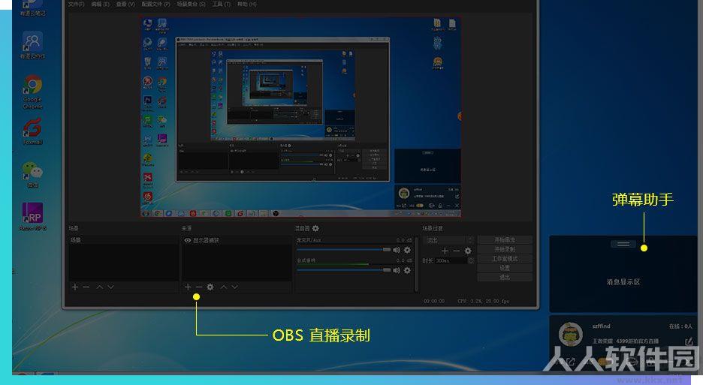Viewport: 703px width, 385px height.
Task: Select the 显示器捕获 source row
Action: coord(237,240)
